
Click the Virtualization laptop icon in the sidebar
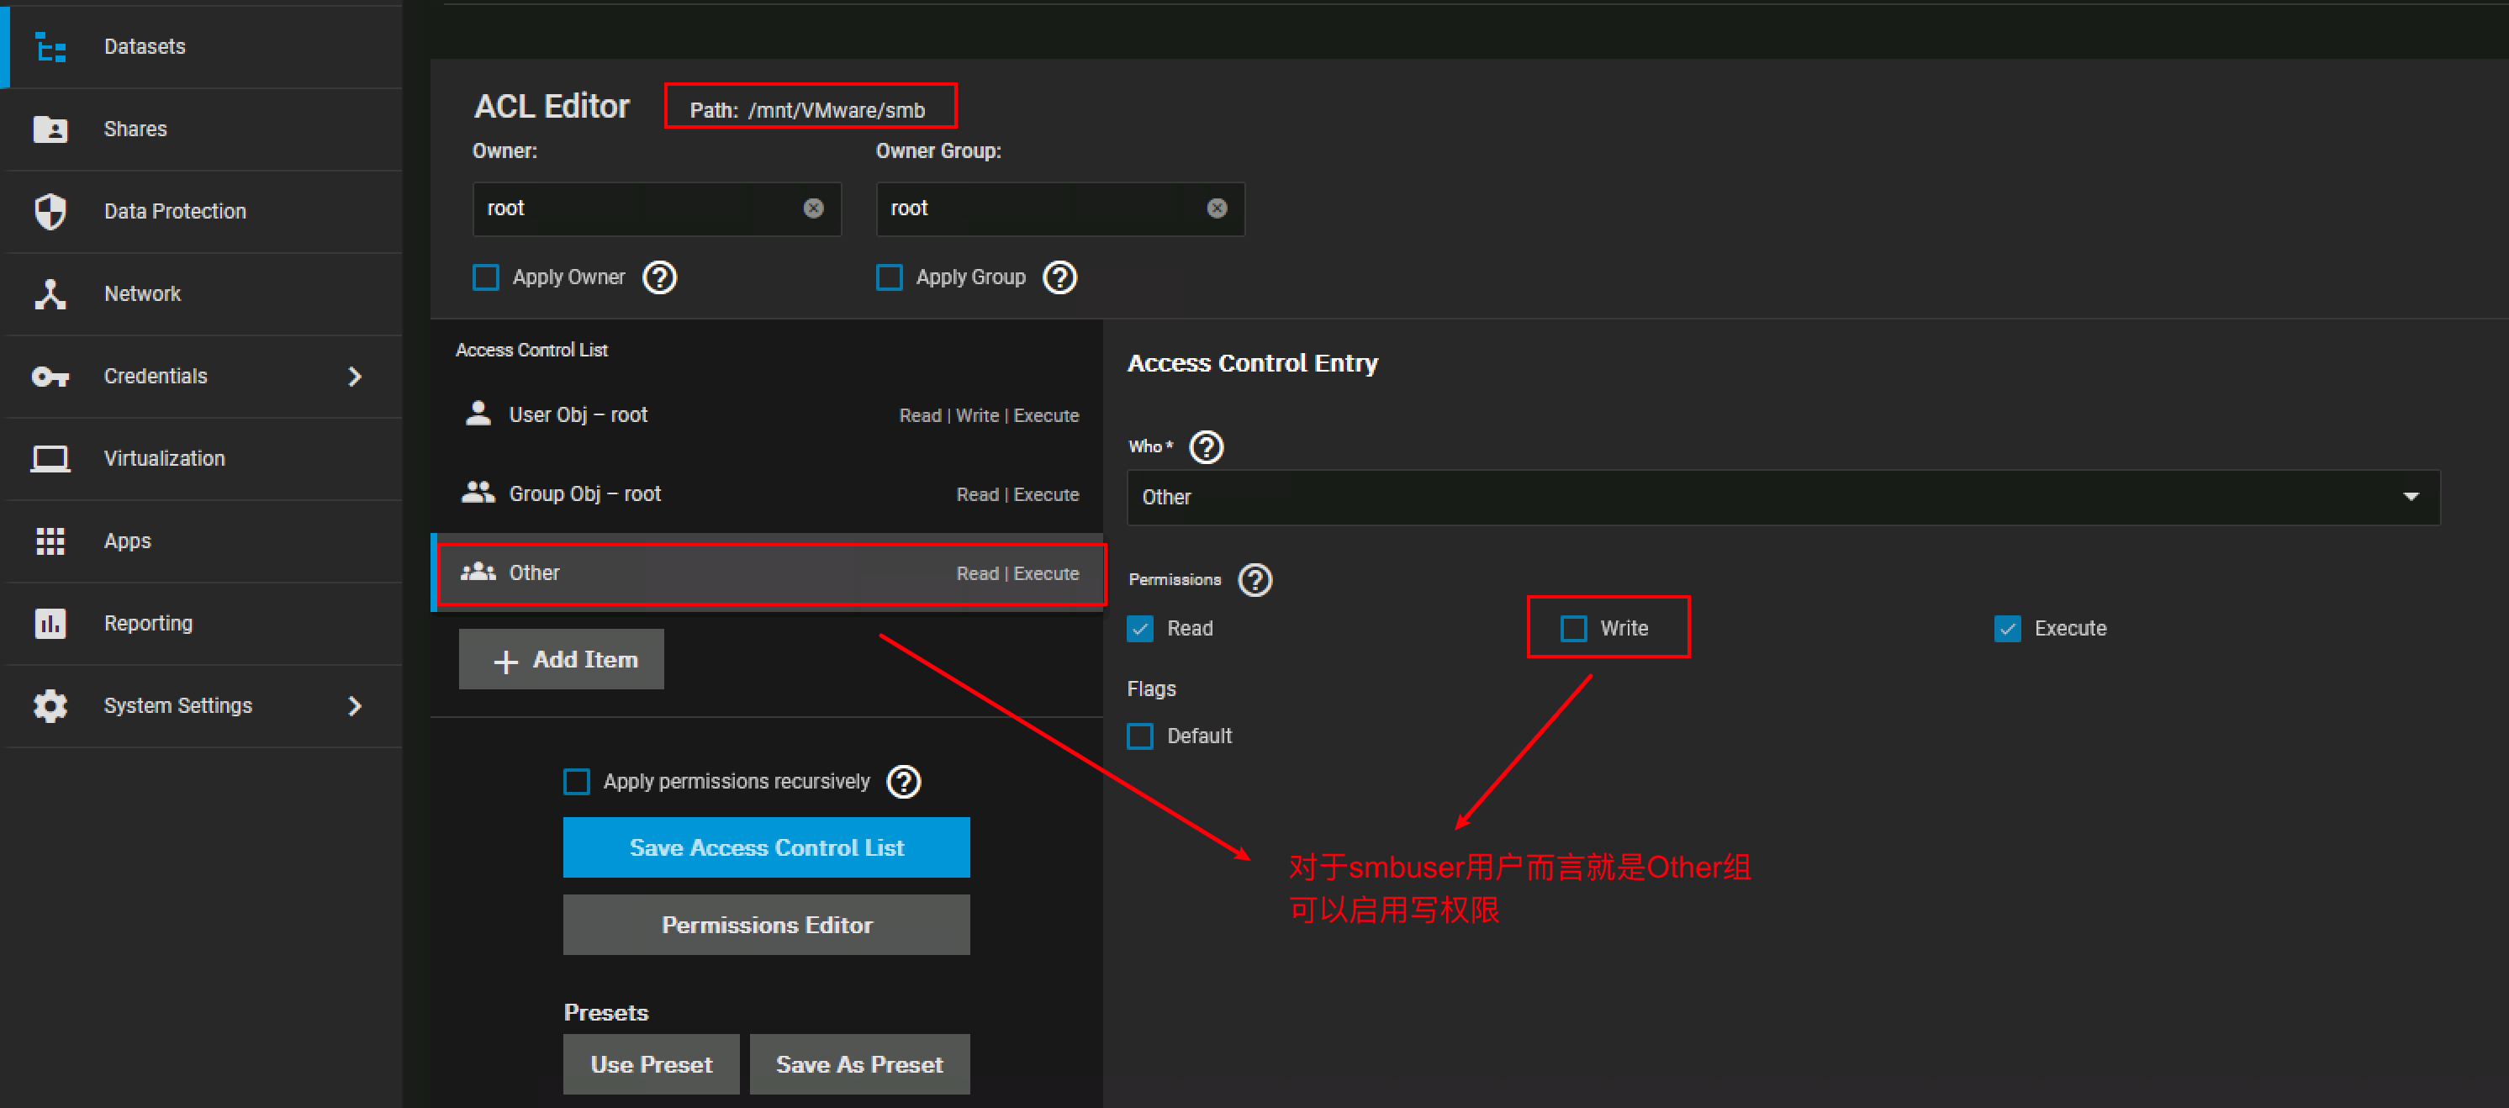tap(50, 458)
